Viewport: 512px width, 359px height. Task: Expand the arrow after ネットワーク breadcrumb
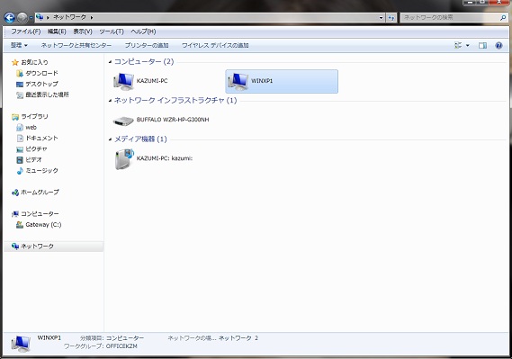point(92,17)
